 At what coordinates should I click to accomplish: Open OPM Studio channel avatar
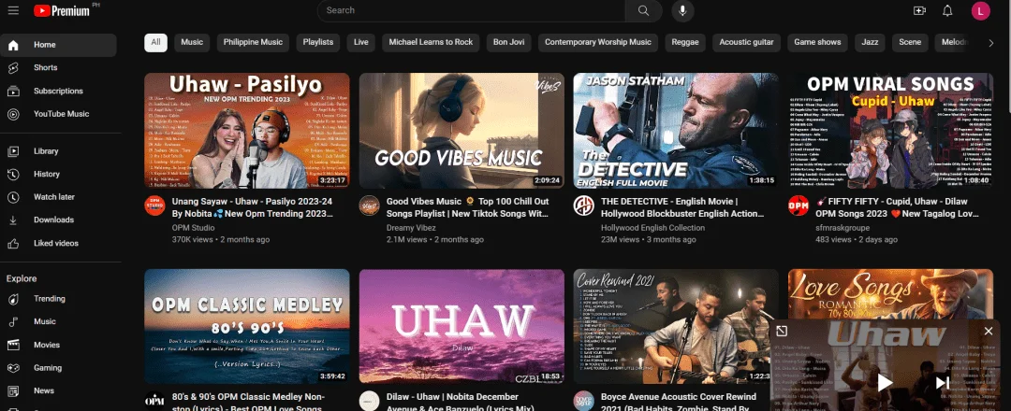[154, 205]
